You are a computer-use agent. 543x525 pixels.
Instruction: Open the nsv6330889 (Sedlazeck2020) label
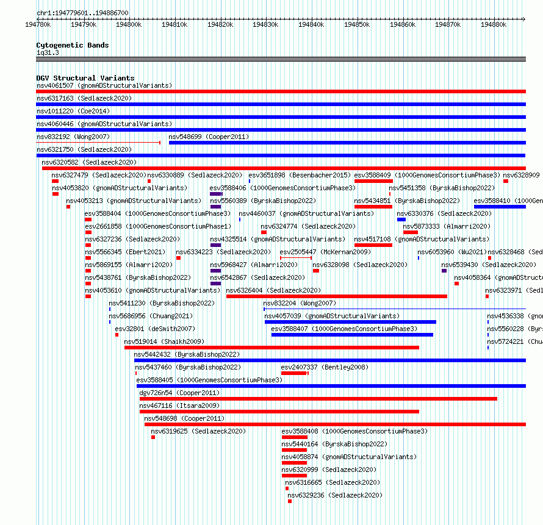pyautogui.click(x=195, y=175)
